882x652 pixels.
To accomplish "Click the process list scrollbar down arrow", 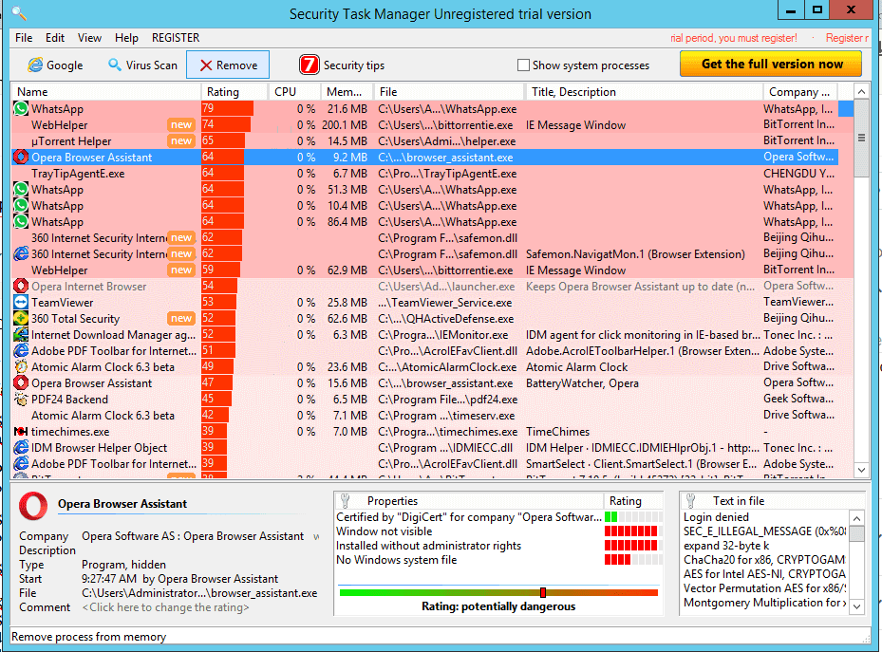I will [x=861, y=470].
